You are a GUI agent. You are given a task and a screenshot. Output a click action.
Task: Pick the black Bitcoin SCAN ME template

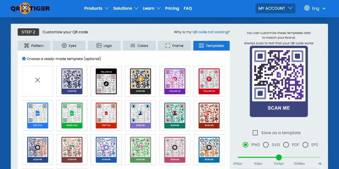pos(141,81)
